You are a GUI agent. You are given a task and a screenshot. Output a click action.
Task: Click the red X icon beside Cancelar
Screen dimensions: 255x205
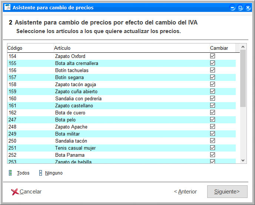tap(15, 192)
